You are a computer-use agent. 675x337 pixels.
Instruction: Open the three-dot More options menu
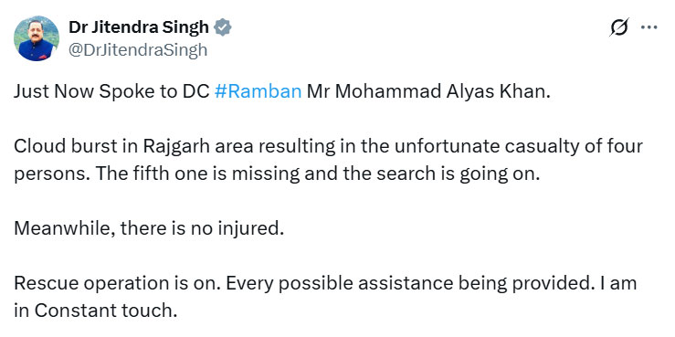[x=649, y=27]
